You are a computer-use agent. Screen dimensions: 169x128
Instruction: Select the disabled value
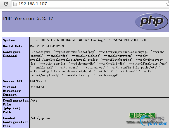pos(37,87)
